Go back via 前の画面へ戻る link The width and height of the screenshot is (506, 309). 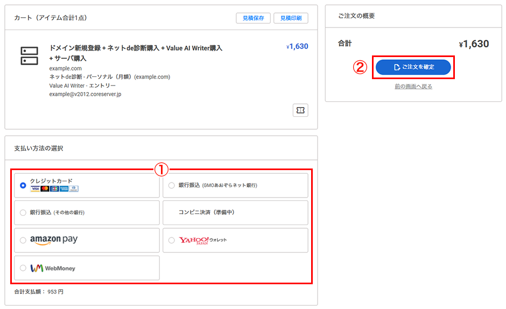413,87
